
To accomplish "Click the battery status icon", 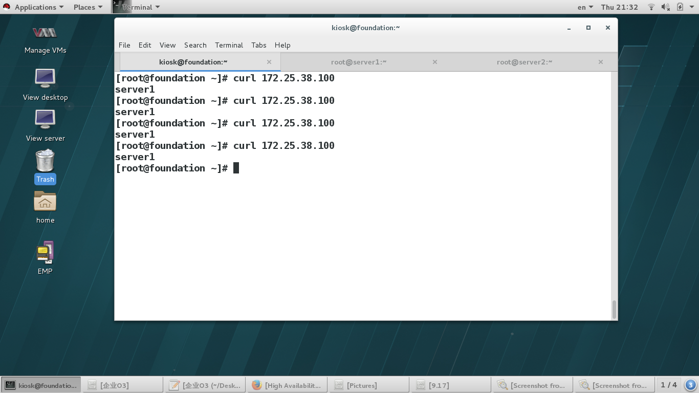I will pos(680,7).
